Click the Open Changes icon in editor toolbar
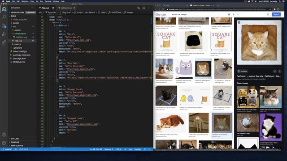287x161 pixels. coord(139,8)
